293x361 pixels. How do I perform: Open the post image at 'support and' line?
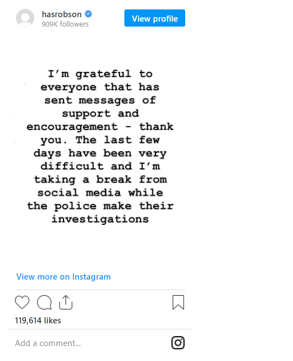coord(100,114)
